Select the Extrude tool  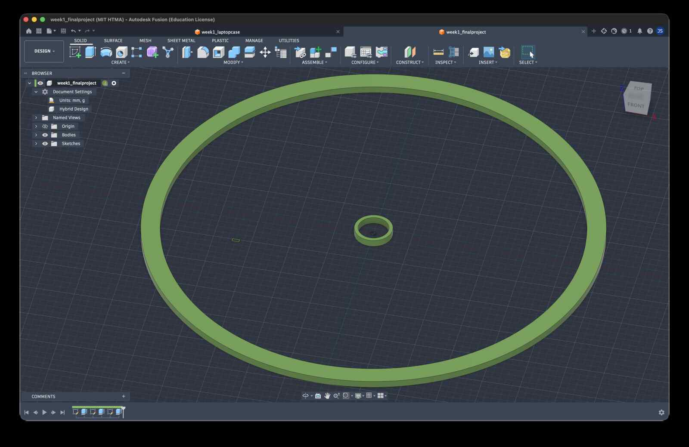coord(90,52)
